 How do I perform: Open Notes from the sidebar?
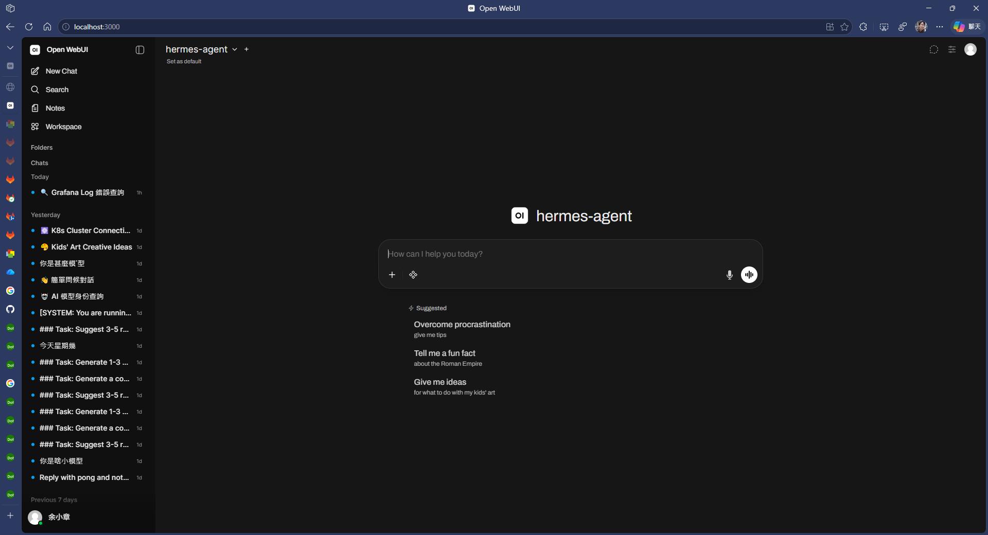coord(55,108)
